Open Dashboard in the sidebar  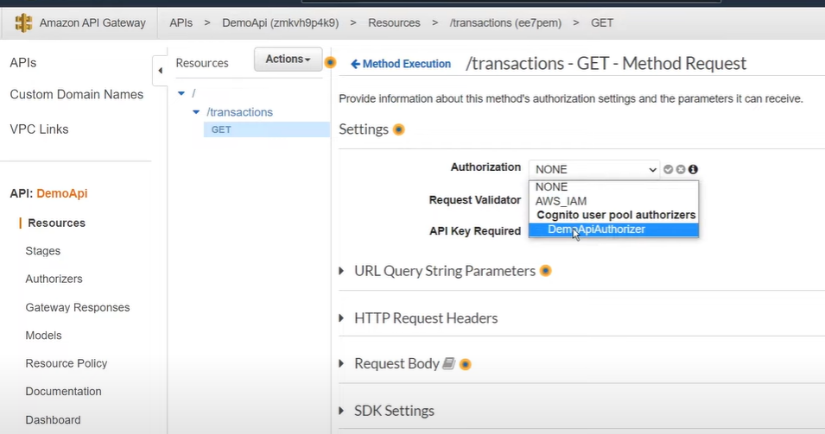coord(53,420)
